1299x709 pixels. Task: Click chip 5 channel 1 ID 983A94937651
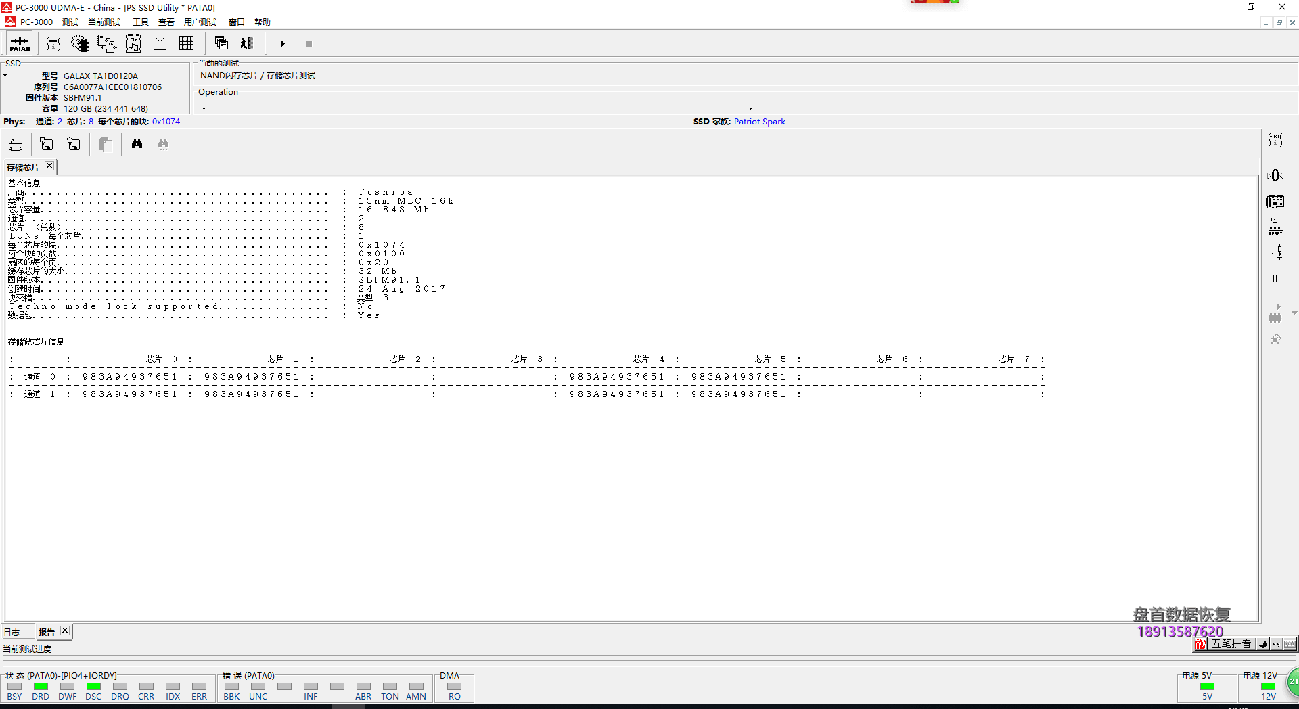[x=739, y=394]
